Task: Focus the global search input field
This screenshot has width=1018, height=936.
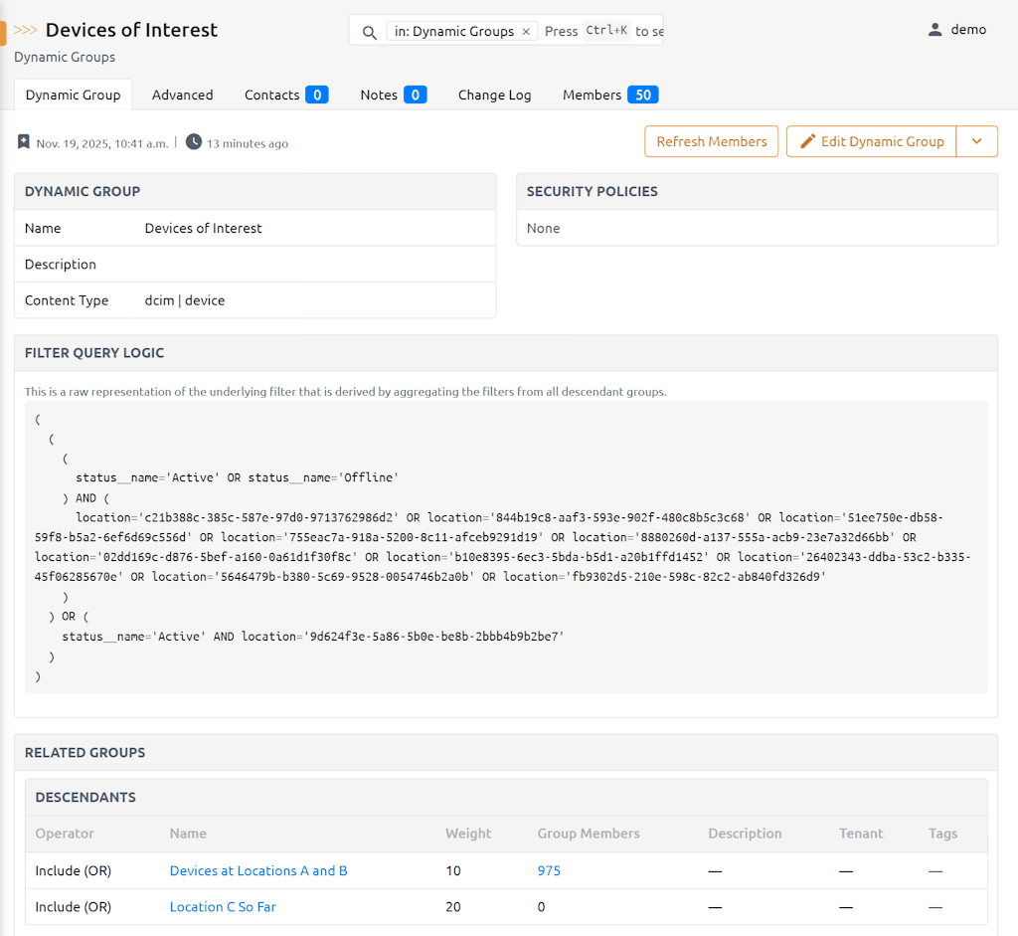Action: click(601, 32)
